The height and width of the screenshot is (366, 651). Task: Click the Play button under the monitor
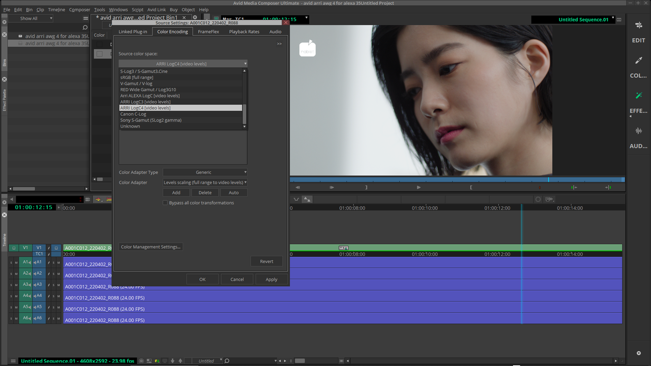tap(419, 187)
